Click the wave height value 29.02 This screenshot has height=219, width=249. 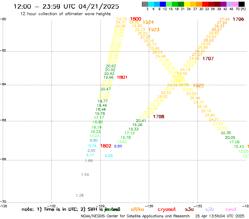(x=209, y=40)
